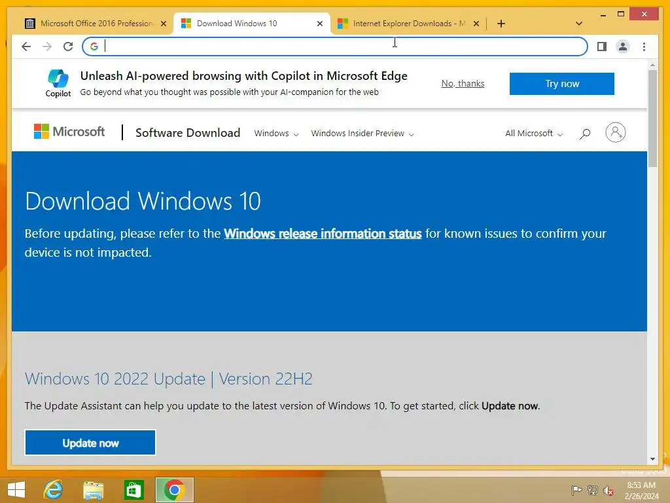
Task: Close the Internet Explorer Downloads tab
Action: (x=476, y=24)
